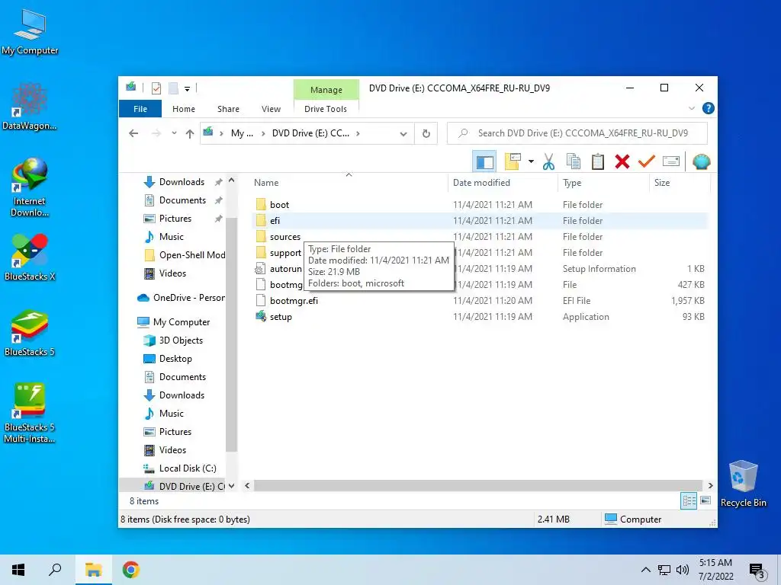Sort by the Size column header

pos(661,183)
